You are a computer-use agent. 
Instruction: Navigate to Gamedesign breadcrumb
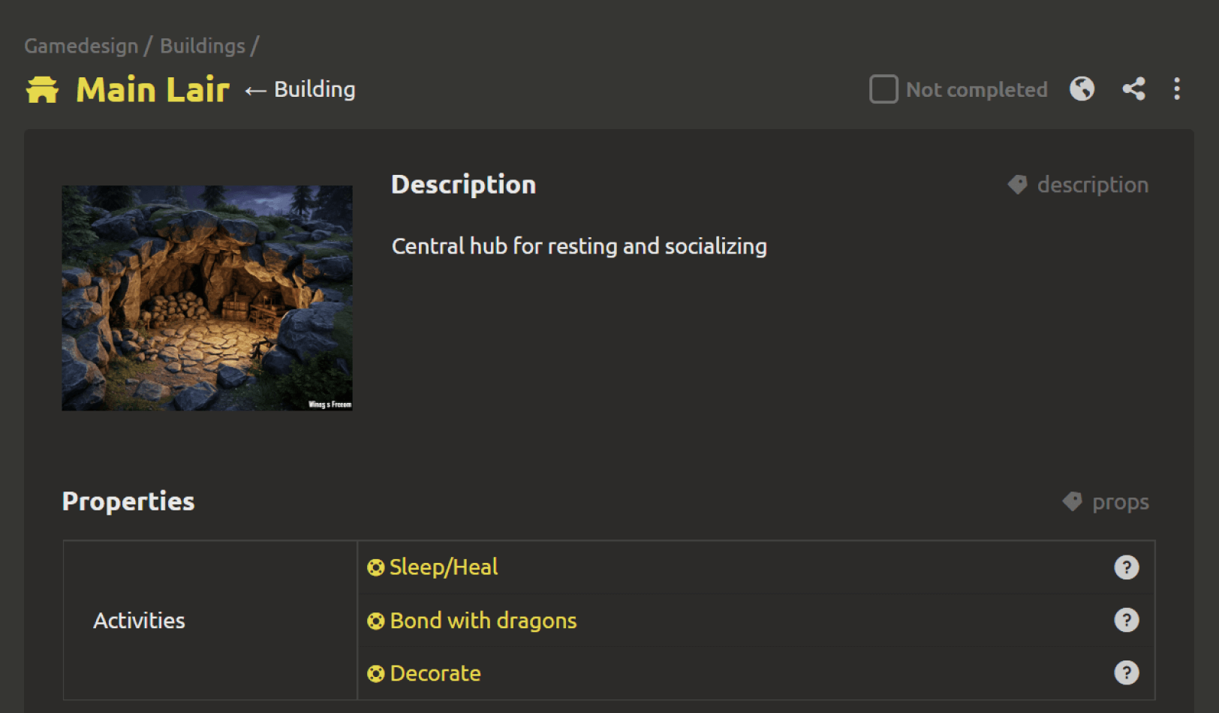click(x=81, y=46)
